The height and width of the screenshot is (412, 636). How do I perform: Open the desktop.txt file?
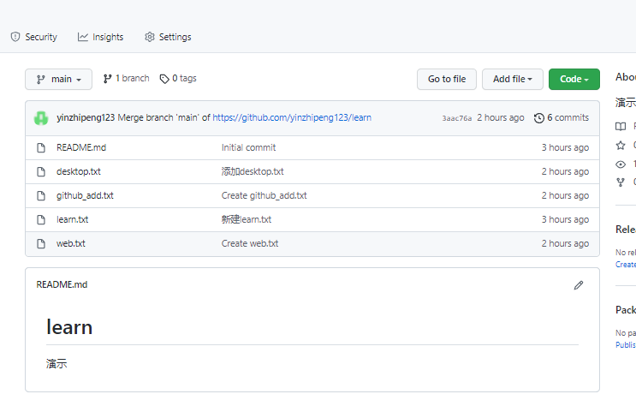tap(78, 171)
